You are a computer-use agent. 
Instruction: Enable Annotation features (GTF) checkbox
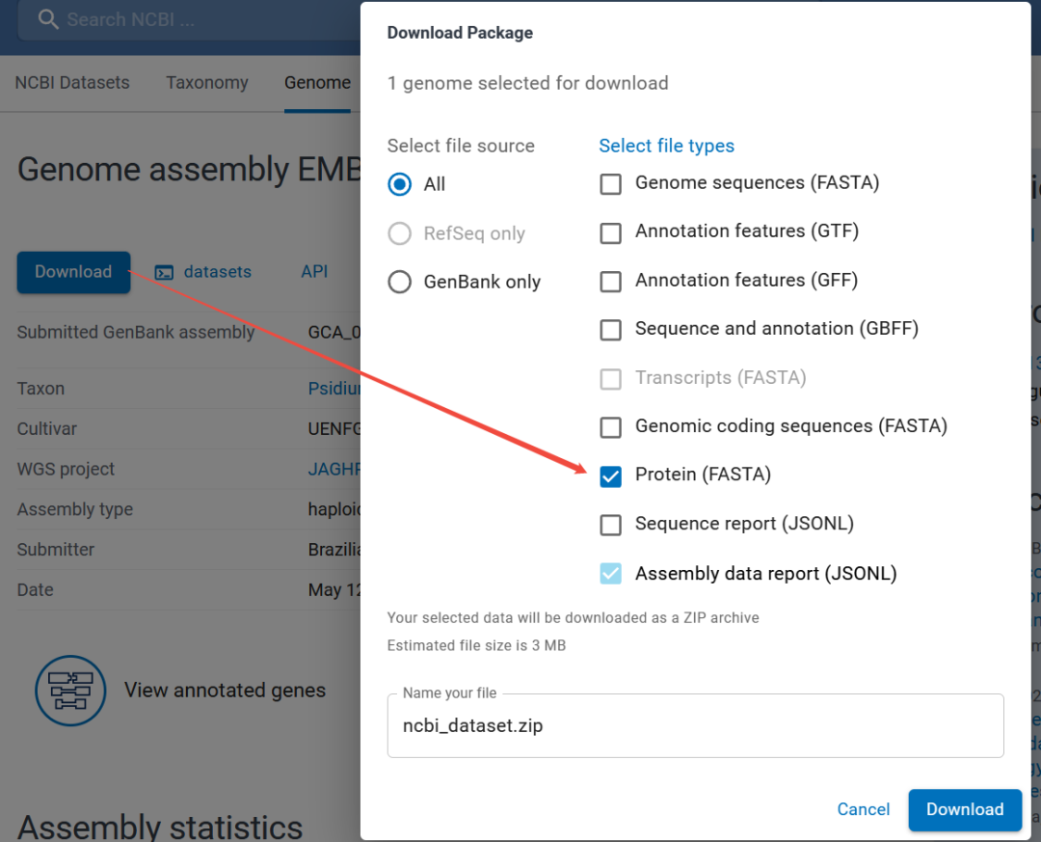point(610,233)
